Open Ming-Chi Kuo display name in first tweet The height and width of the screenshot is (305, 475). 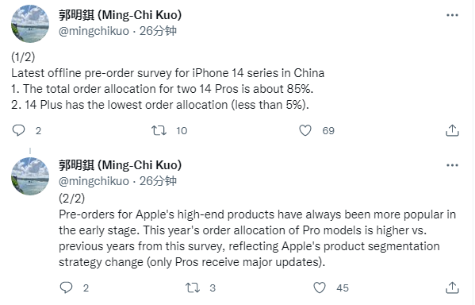click(121, 14)
